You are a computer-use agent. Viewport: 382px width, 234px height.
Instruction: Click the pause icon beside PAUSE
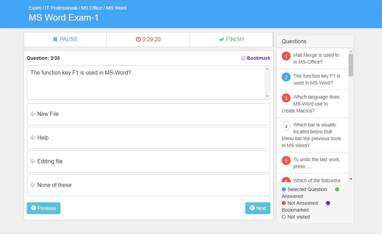click(x=55, y=39)
